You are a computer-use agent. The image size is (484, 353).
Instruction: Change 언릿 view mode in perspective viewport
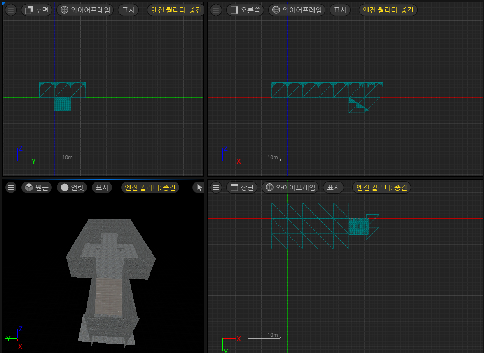[72, 187]
